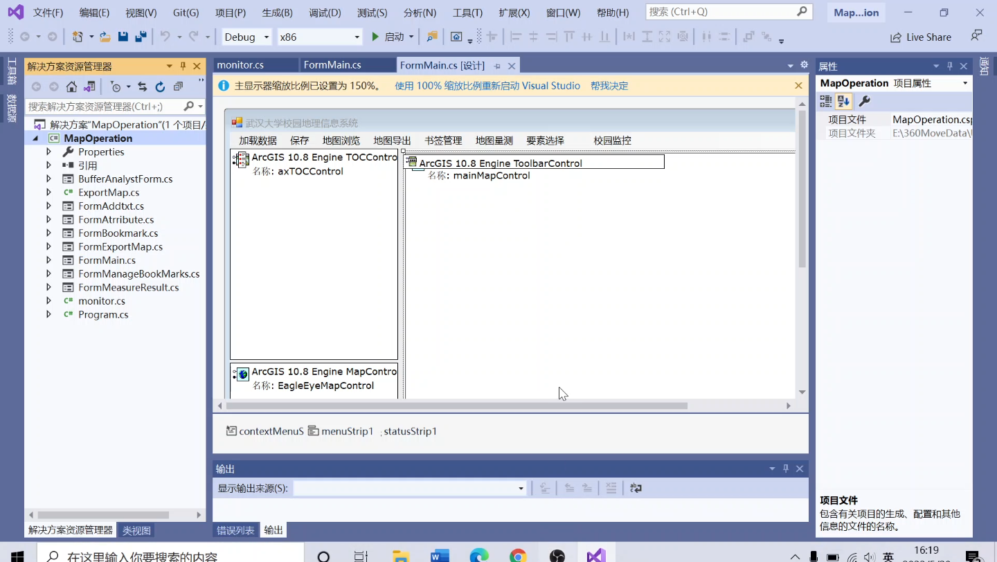Select the menuStrip1 component in tray
Viewport: 997px width, 562px height.
pyautogui.click(x=341, y=431)
